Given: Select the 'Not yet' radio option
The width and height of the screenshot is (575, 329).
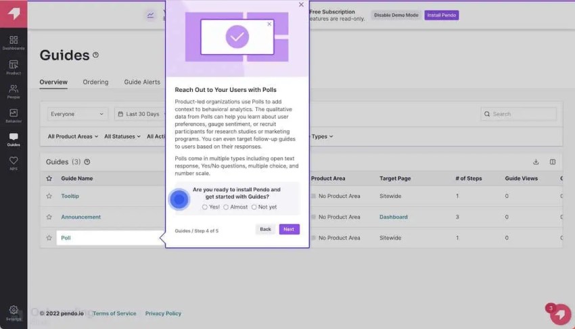Looking at the screenshot, I should pyautogui.click(x=254, y=207).
